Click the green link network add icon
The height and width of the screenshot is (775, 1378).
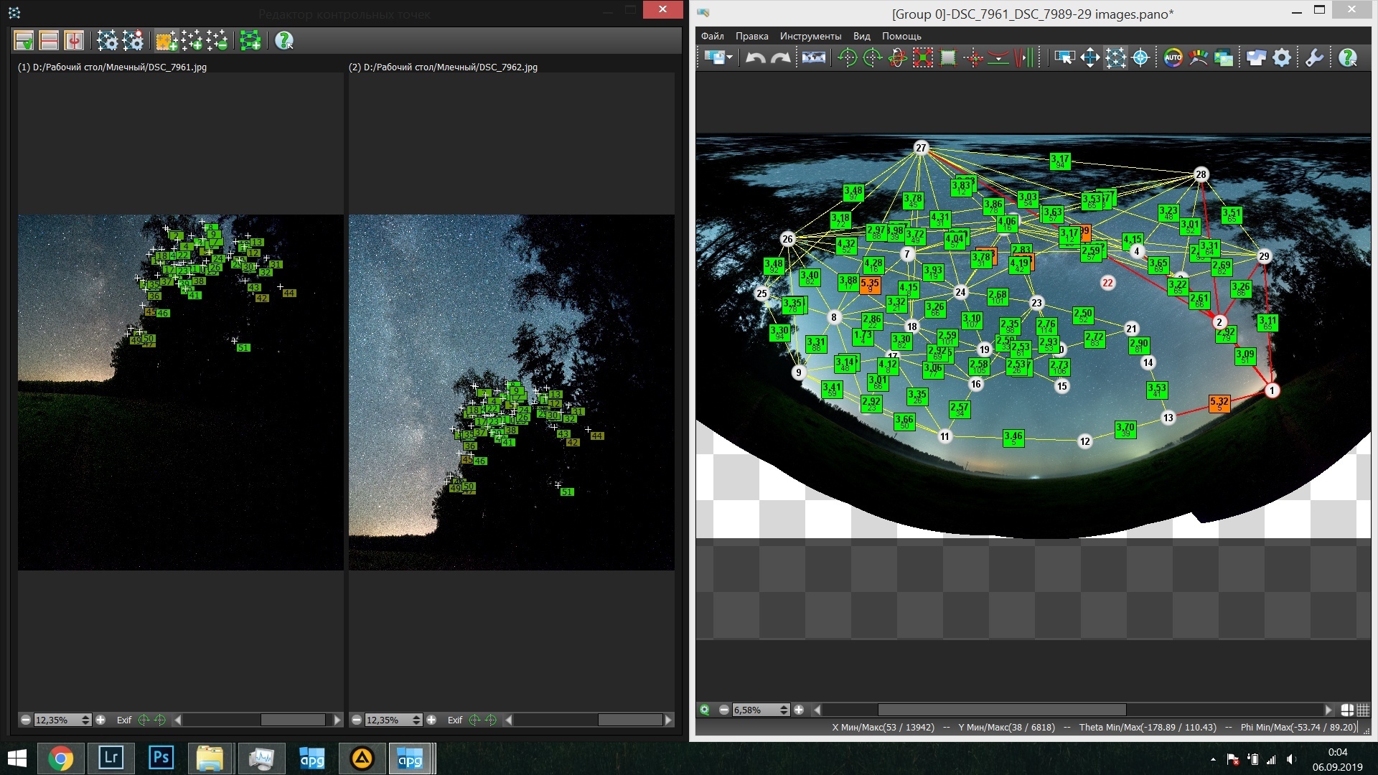(x=250, y=41)
